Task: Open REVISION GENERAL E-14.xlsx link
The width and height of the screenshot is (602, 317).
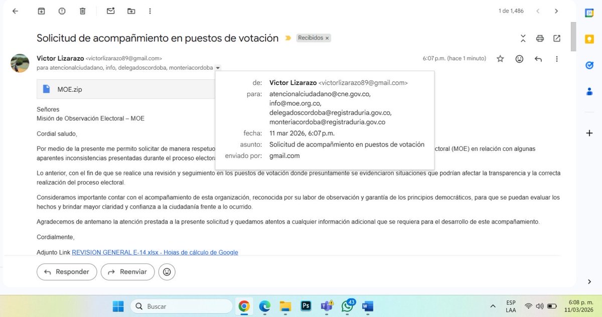Action: [x=155, y=252]
